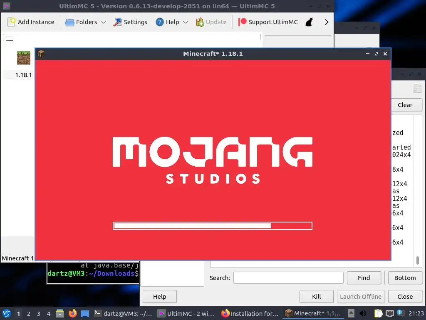
Task: Close the console window with Close button
Action: click(x=405, y=297)
